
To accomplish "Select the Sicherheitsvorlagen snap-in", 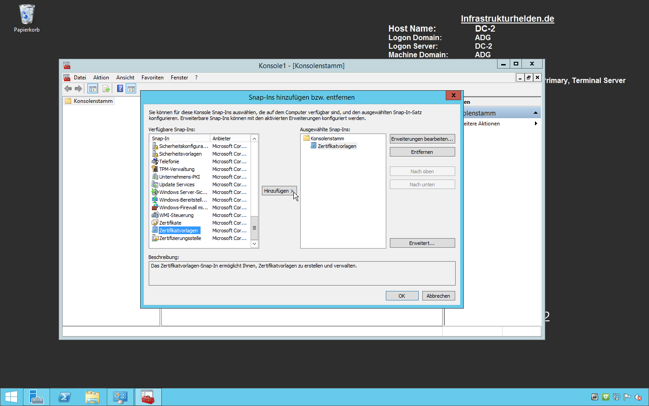I will pyautogui.click(x=180, y=154).
